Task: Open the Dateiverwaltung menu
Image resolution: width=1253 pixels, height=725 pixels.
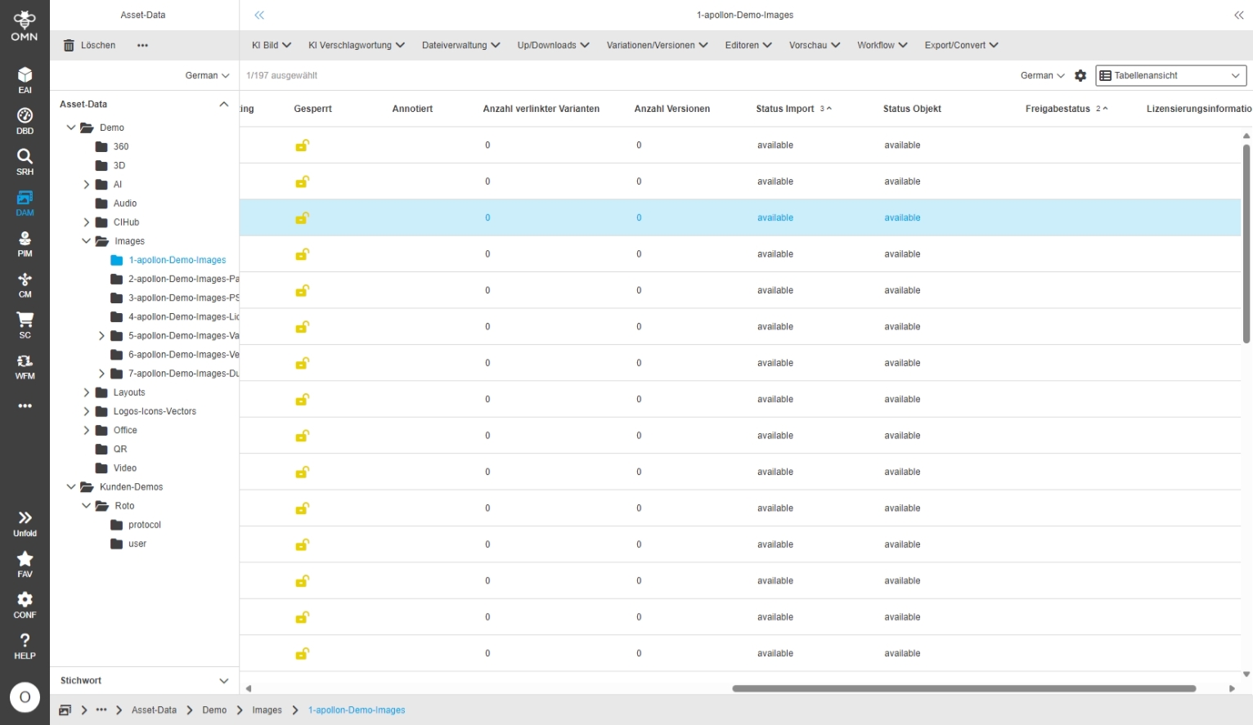Action: point(460,45)
